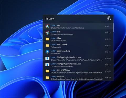Click the Ctrl+4 shortcut label

(x=108, y=45)
